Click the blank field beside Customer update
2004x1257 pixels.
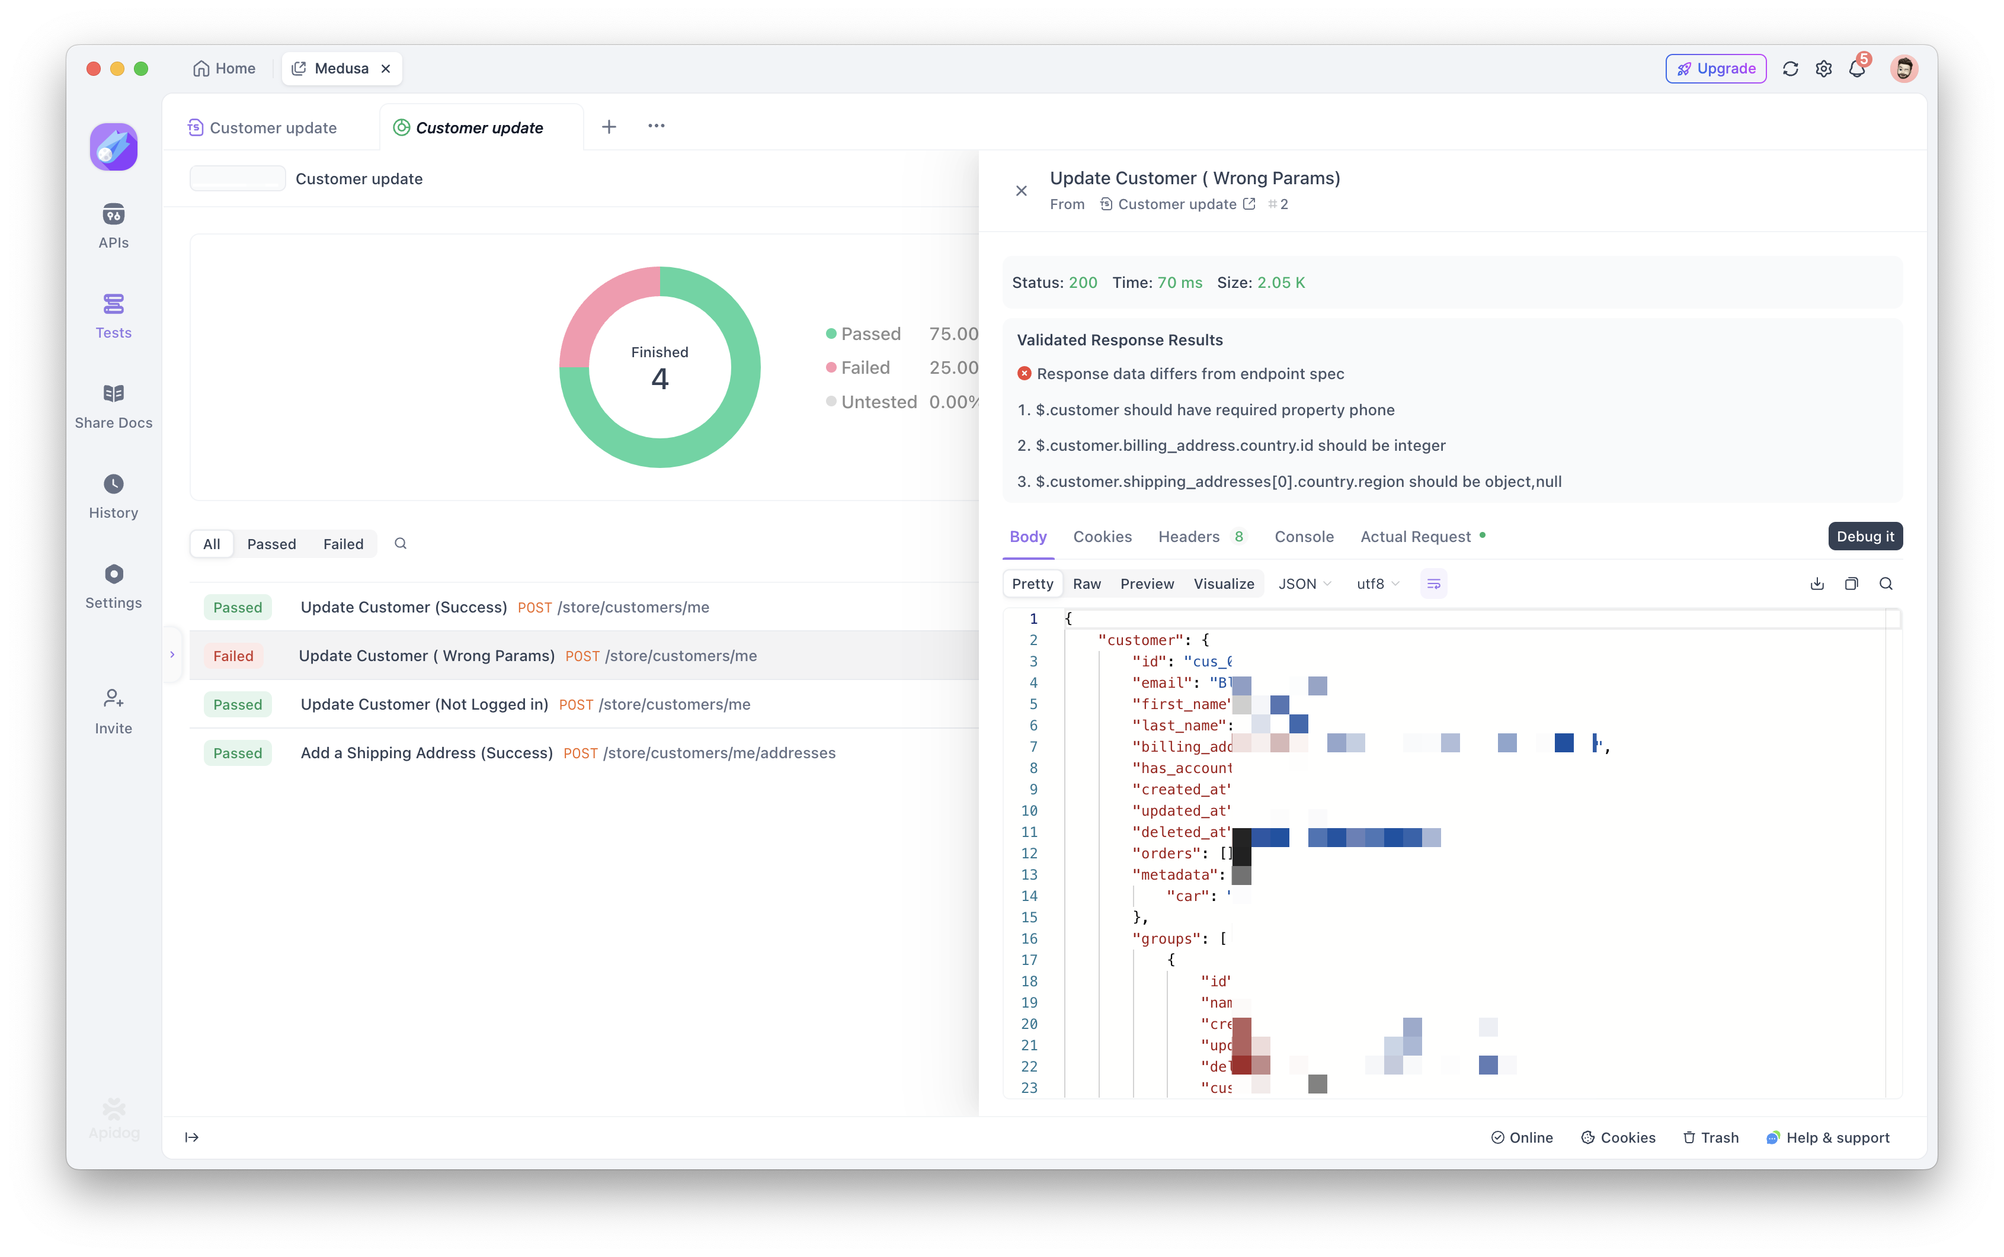(x=238, y=179)
